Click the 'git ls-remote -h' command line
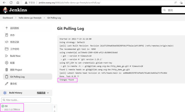The image size is (185, 112). pyautogui.click(x=102, y=66)
